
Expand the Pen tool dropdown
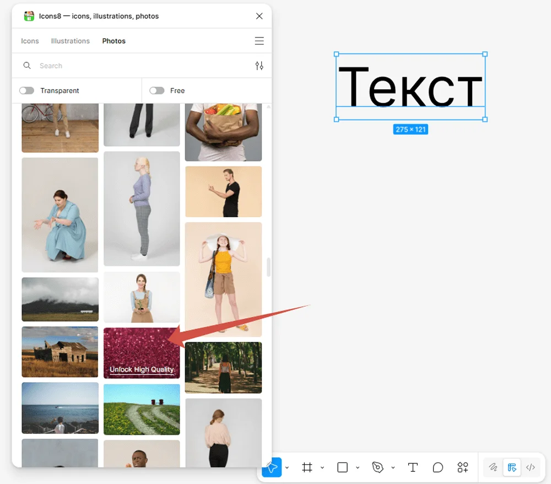pyautogui.click(x=393, y=468)
